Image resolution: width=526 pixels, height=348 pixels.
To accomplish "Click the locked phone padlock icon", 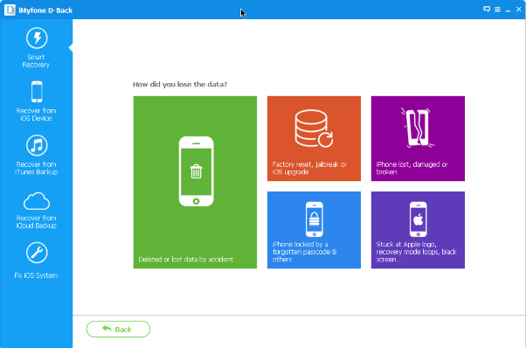I will coord(315,219).
